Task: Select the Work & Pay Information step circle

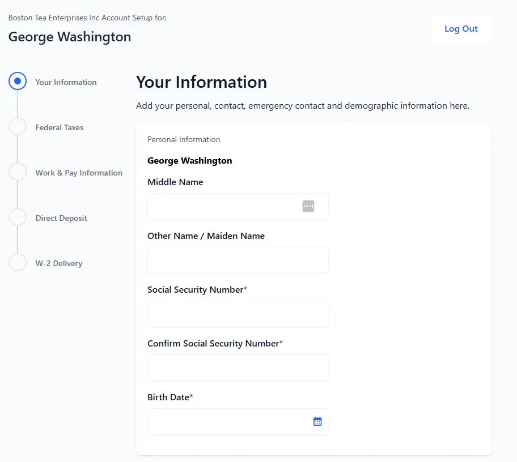Action: tap(18, 172)
